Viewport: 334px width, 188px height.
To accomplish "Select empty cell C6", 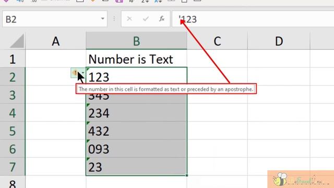I will click(217, 148).
